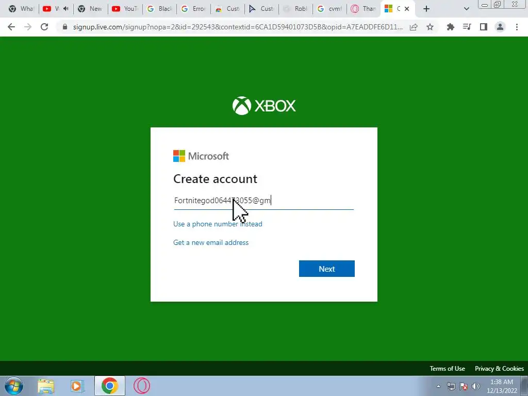Viewport: 528px width, 396px height.
Task: Click the address bar URL
Action: tap(238, 27)
